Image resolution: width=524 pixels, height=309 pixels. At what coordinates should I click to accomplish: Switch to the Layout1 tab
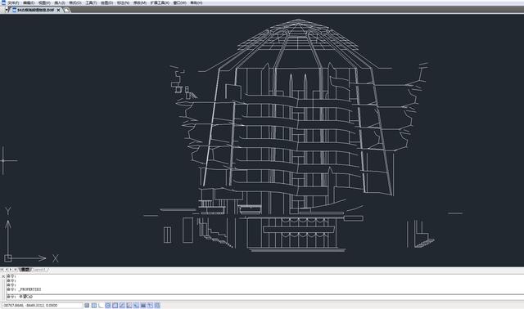coord(39,269)
